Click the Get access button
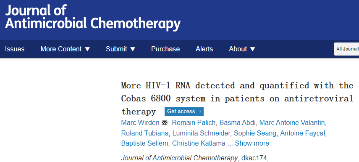 click(184, 112)
